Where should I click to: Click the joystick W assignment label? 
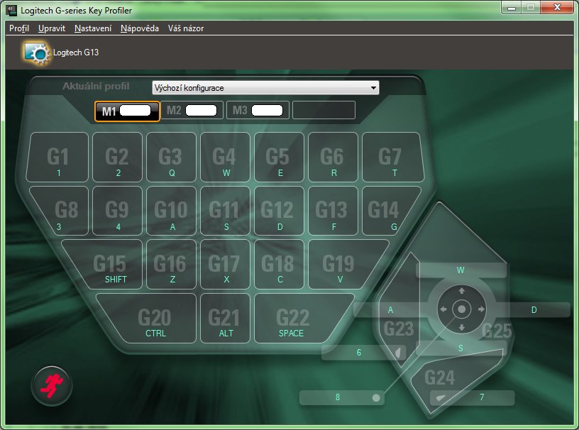(x=461, y=270)
